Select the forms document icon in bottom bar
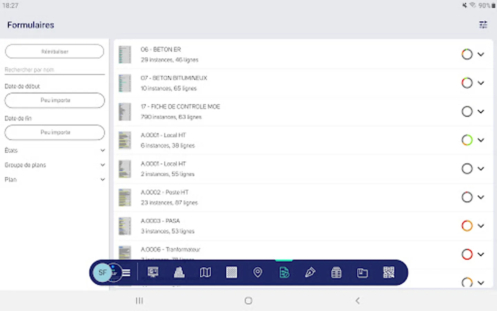Viewport: 497px width, 311px height. pos(284,272)
